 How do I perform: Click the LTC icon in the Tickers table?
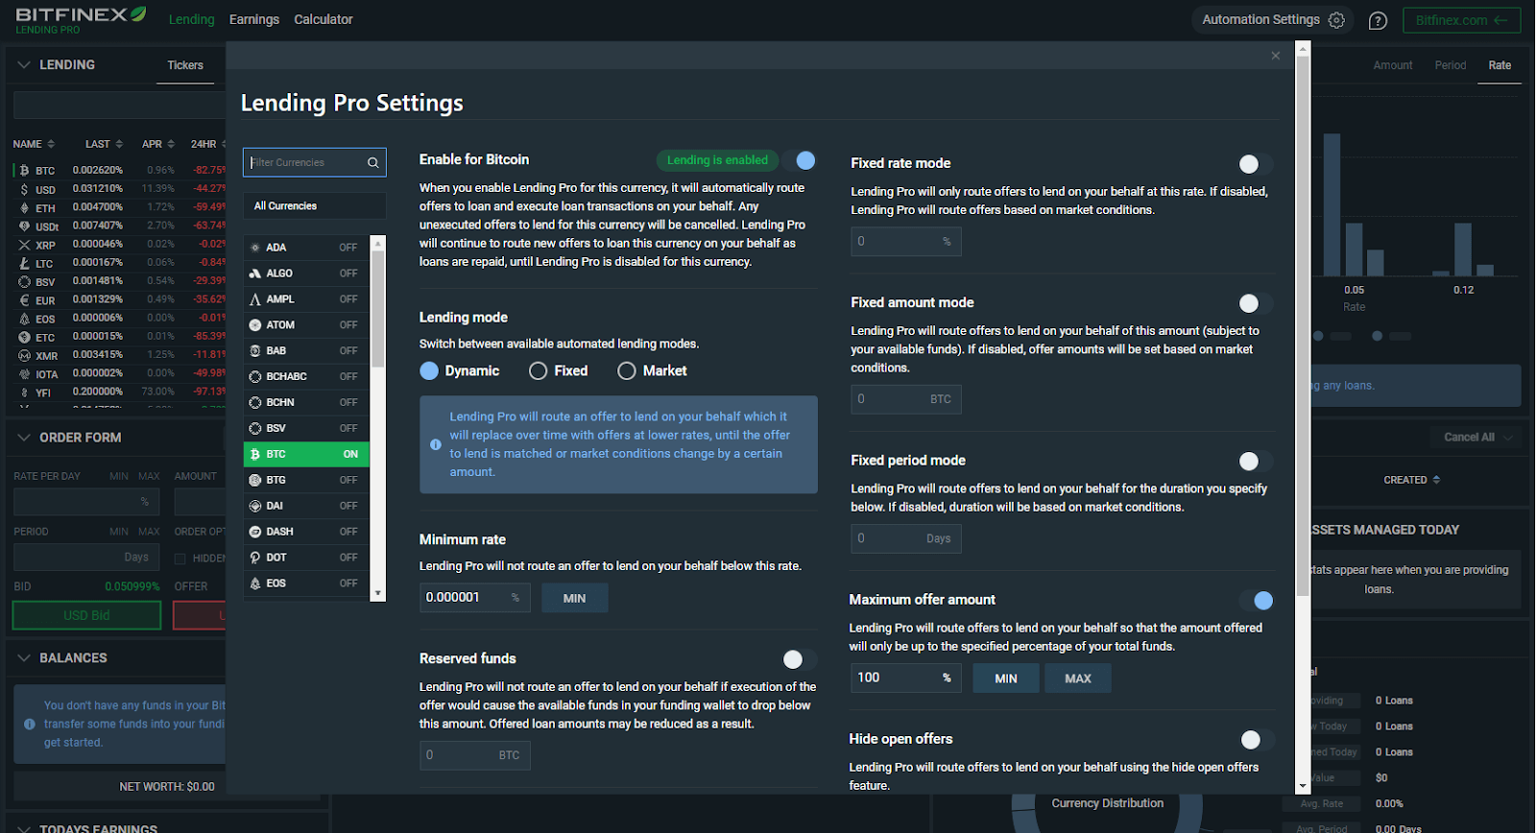coord(24,263)
